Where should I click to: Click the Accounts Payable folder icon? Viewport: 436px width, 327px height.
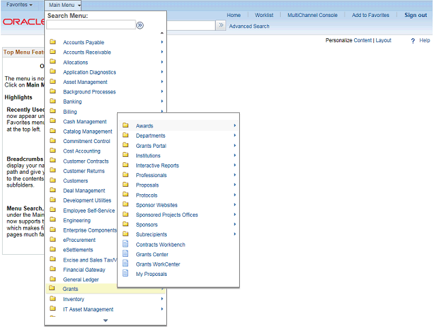pyautogui.click(x=52, y=42)
